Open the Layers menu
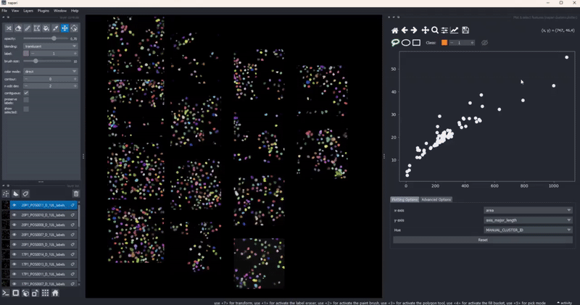This screenshot has width=580, height=305. pos(28,11)
